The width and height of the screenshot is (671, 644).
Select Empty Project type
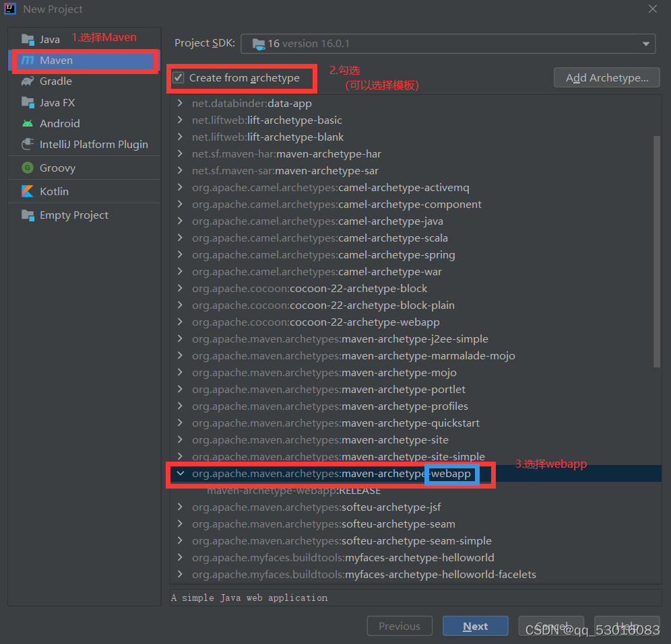tap(84, 215)
